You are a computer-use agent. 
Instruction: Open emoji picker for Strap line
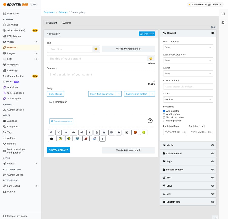coord(96,49)
